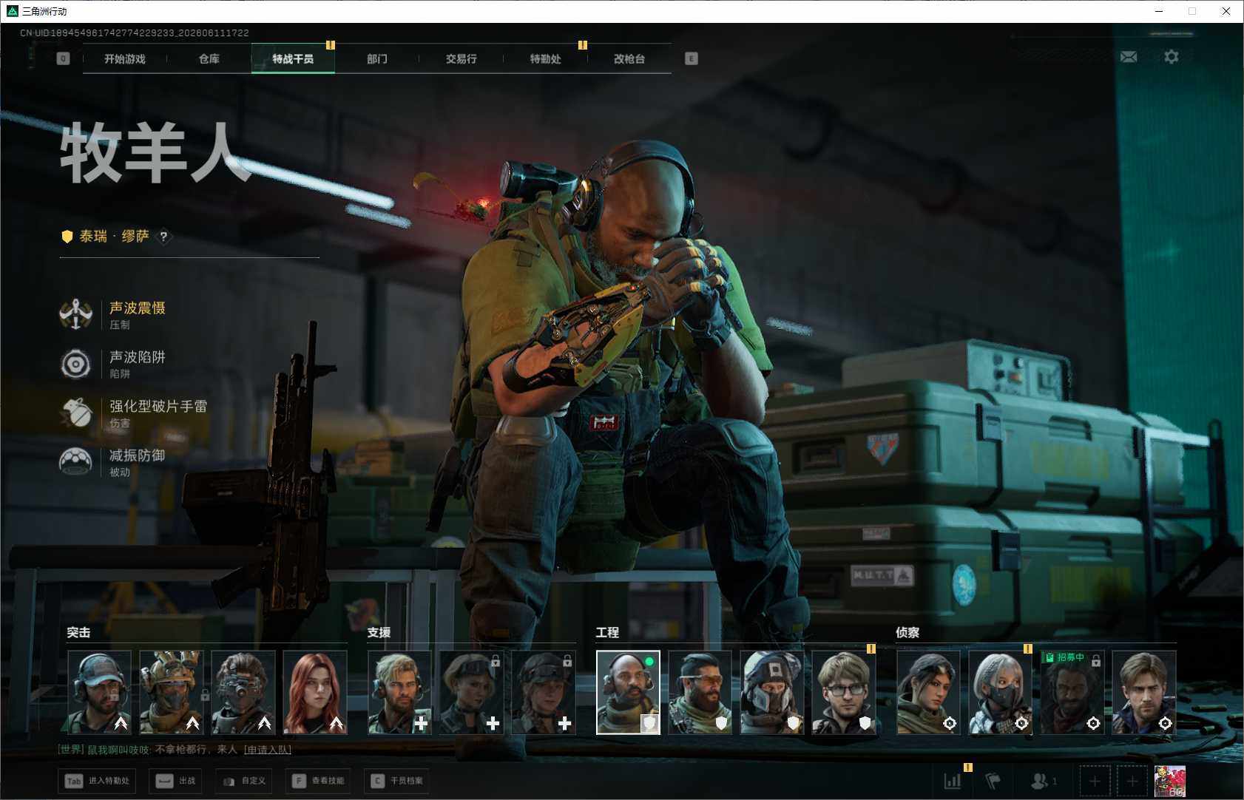Click the 强化型破片手雷 skill name

tap(158, 406)
